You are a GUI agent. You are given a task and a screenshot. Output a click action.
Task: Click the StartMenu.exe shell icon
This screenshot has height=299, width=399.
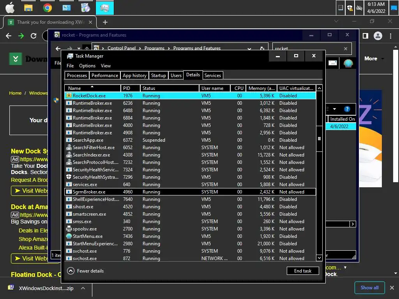pyautogui.click(x=69, y=236)
